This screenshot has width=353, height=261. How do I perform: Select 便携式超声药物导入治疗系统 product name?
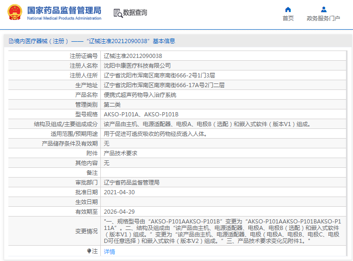140,95
